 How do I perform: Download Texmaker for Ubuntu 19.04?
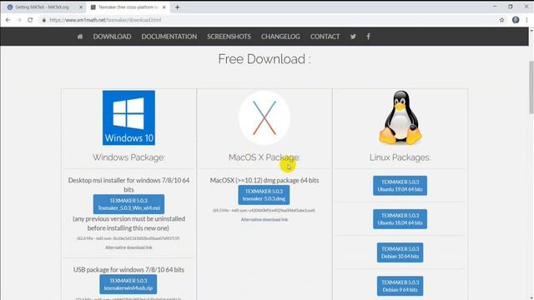click(400, 186)
